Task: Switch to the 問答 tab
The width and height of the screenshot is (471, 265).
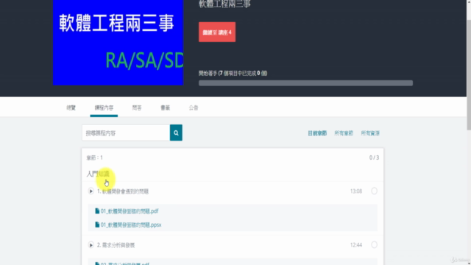Action: pos(137,107)
